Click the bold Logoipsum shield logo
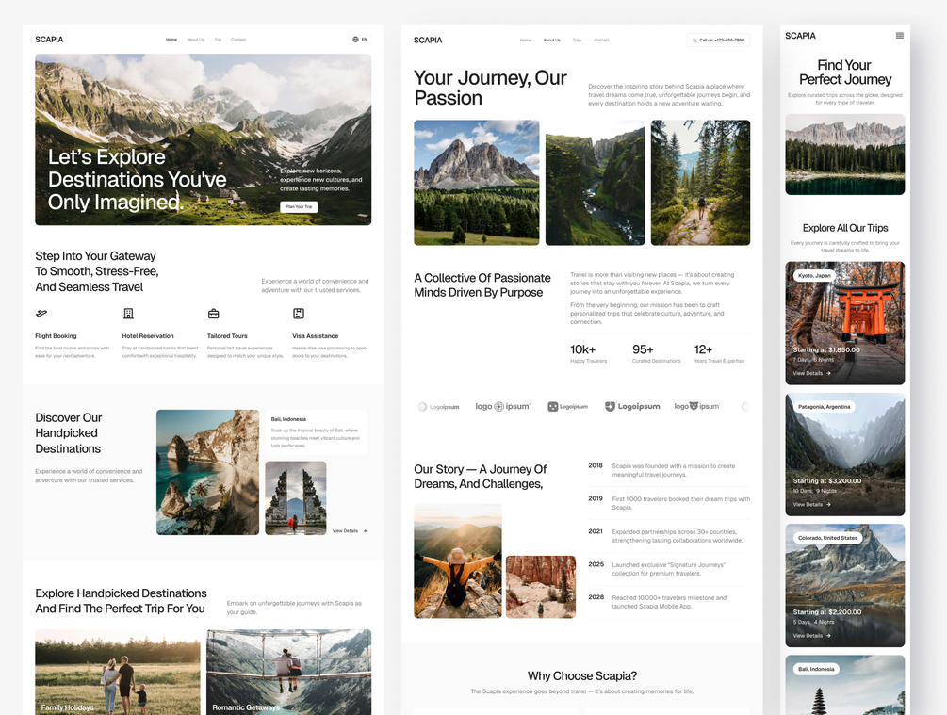This screenshot has height=715, width=947. 632,406
